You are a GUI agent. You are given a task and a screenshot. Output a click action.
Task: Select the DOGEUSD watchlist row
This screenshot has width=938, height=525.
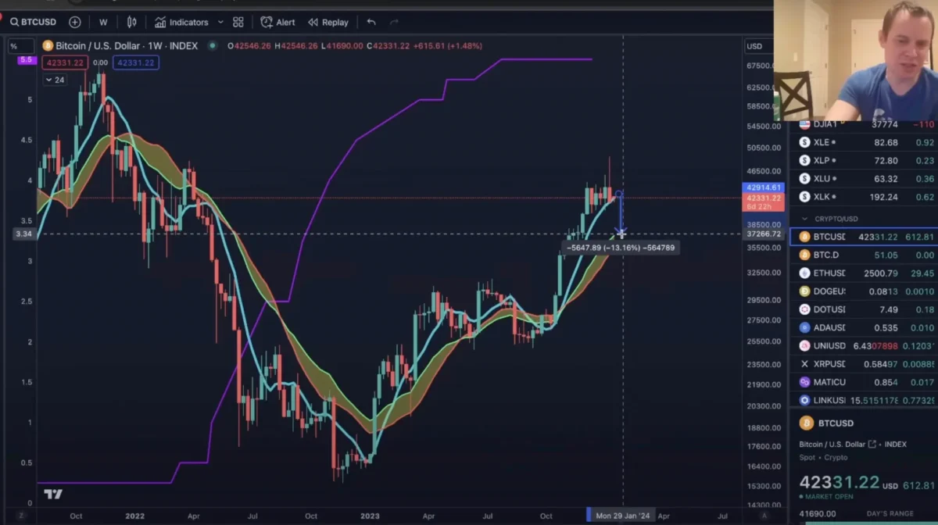coord(863,291)
